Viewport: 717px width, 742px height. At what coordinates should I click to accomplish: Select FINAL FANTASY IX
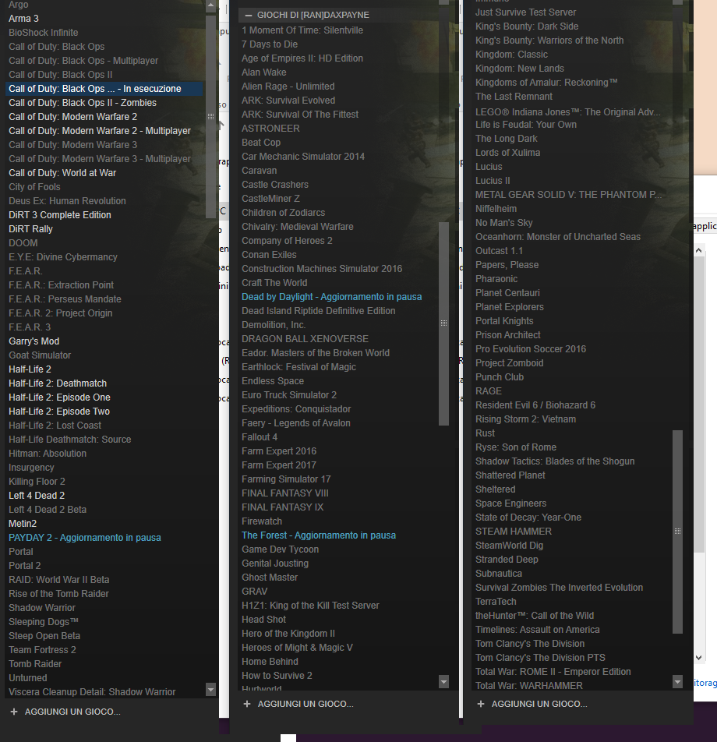(283, 507)
